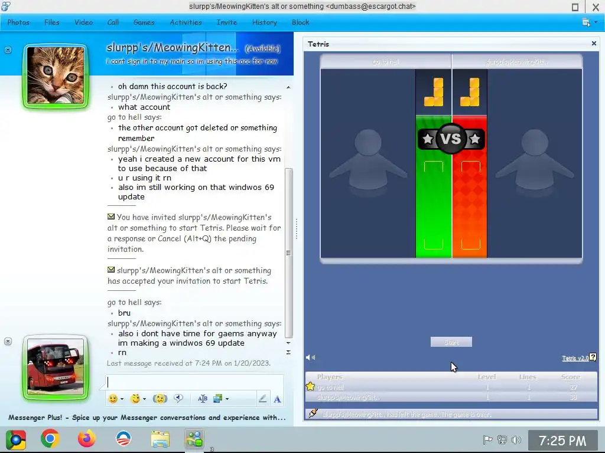Send a nudge with the shaking-face icon

160,399
